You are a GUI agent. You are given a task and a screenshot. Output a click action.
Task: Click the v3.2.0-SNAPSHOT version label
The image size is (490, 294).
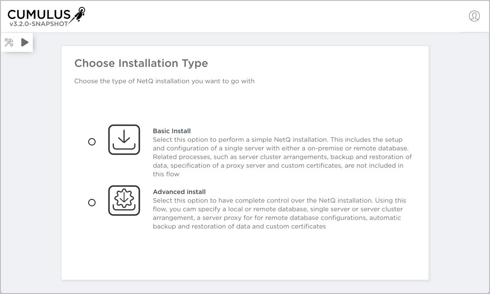click(x=39, y=24)
